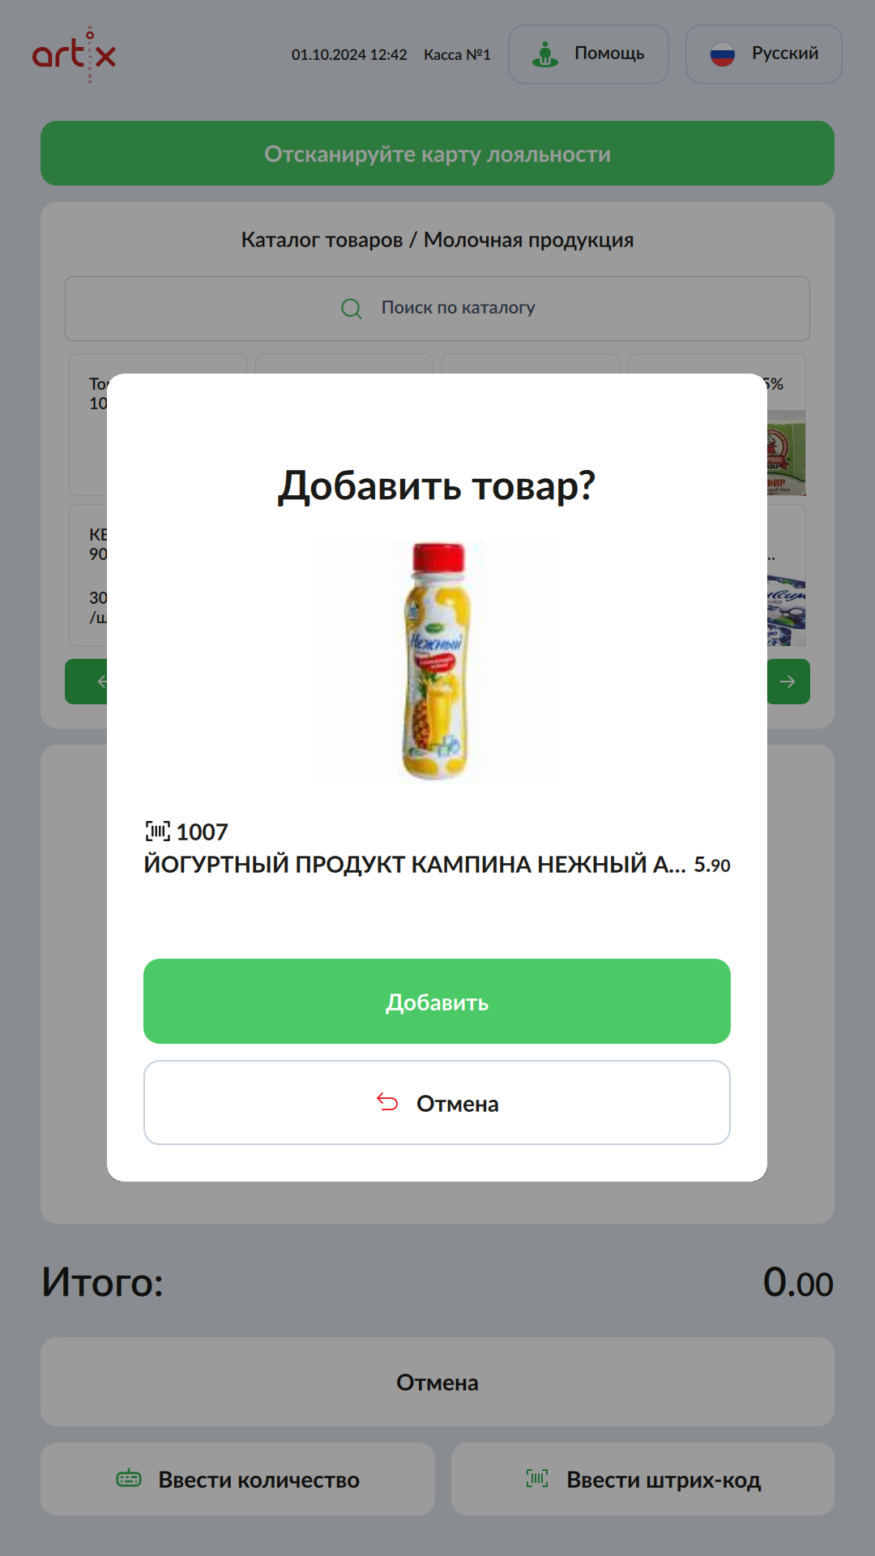875x1556 pixels.
Task: Click the loyalty card scan banner
Action: click(x=437, y=153)
